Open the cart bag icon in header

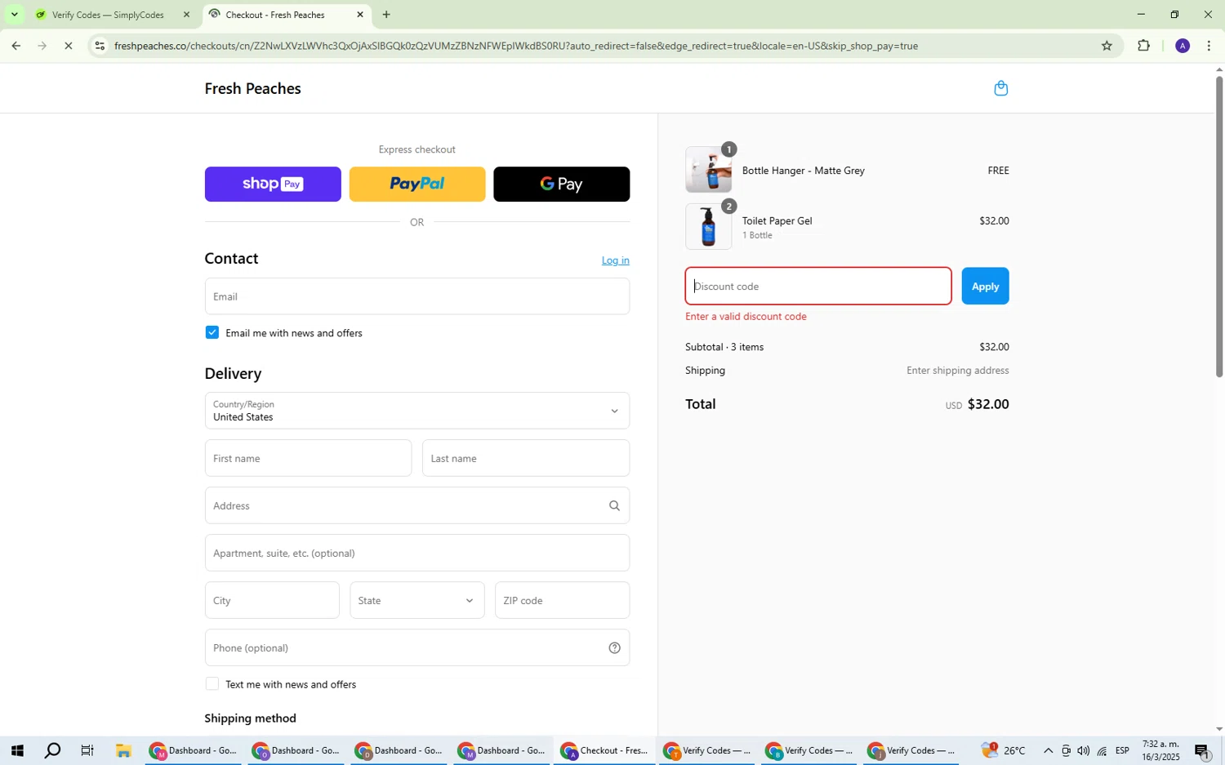pyautogui.click(x=1000, y=88)
